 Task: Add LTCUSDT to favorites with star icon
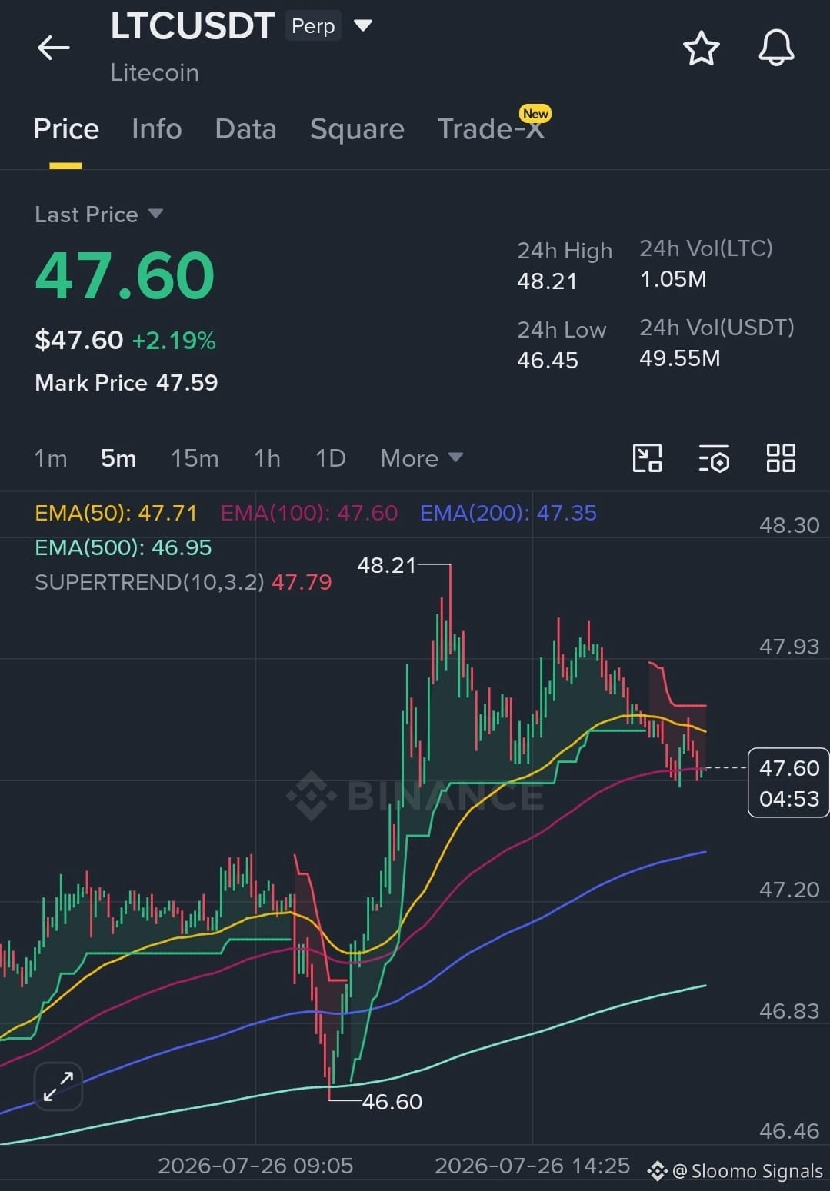pyautogui.click(x=702, y=48)
